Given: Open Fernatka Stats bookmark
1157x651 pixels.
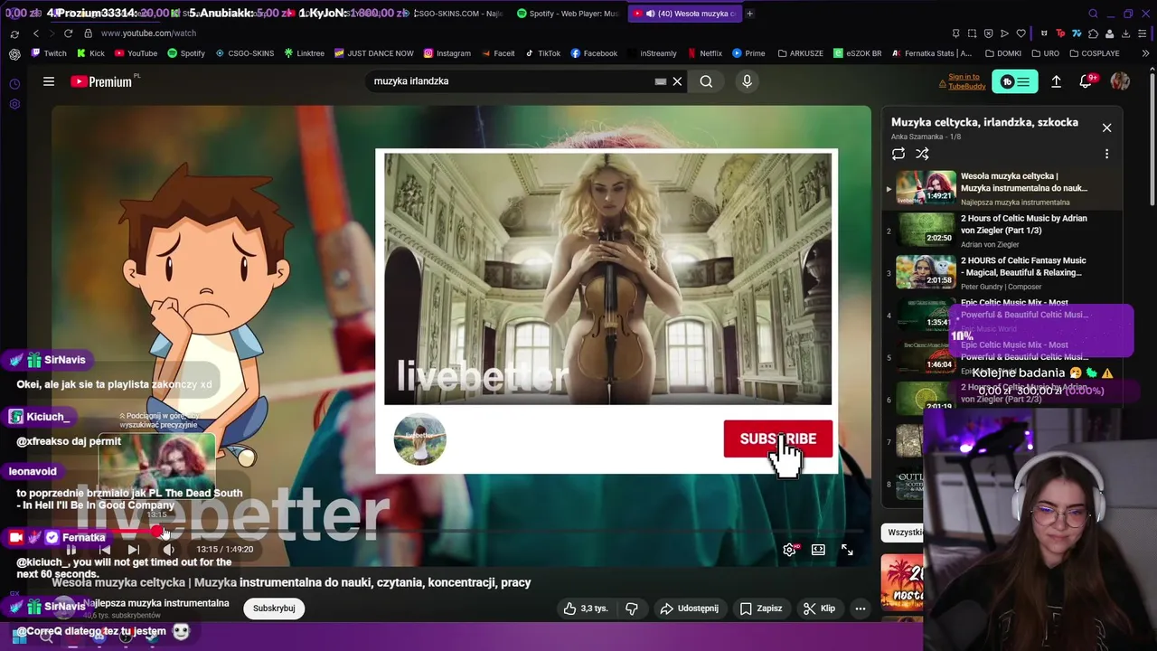Looking at the screenshot, I should coord(932,53).
